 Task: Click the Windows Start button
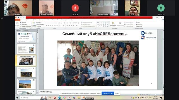click(17, 98)
